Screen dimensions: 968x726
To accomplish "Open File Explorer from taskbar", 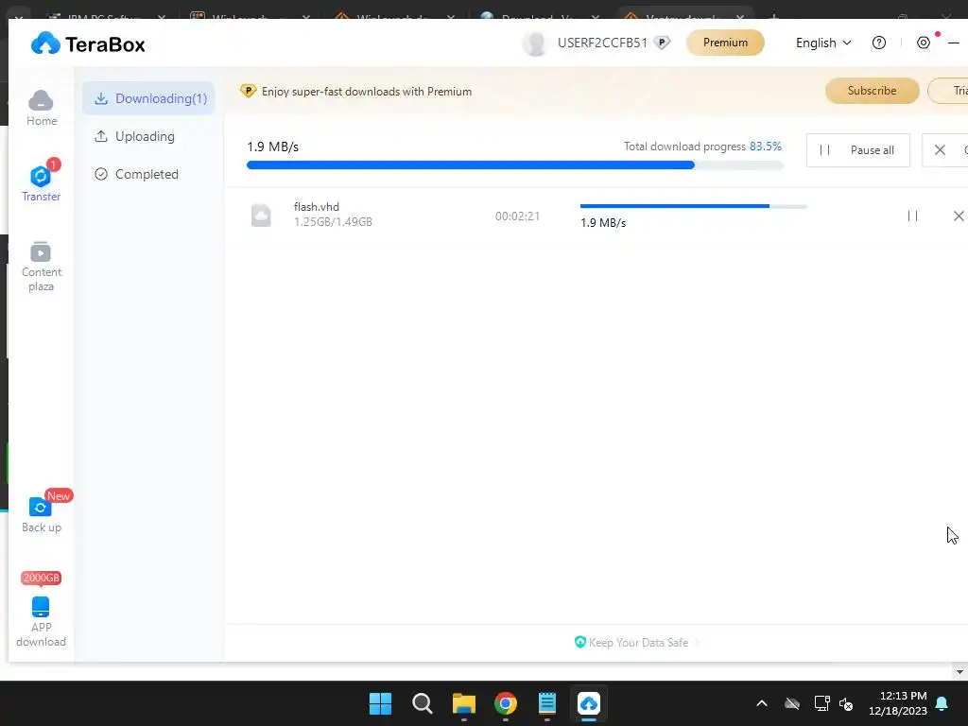I will (x=463, y=703).
